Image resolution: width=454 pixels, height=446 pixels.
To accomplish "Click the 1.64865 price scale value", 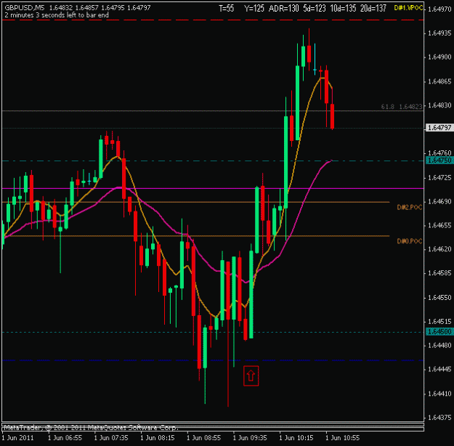I will point(439,81).
